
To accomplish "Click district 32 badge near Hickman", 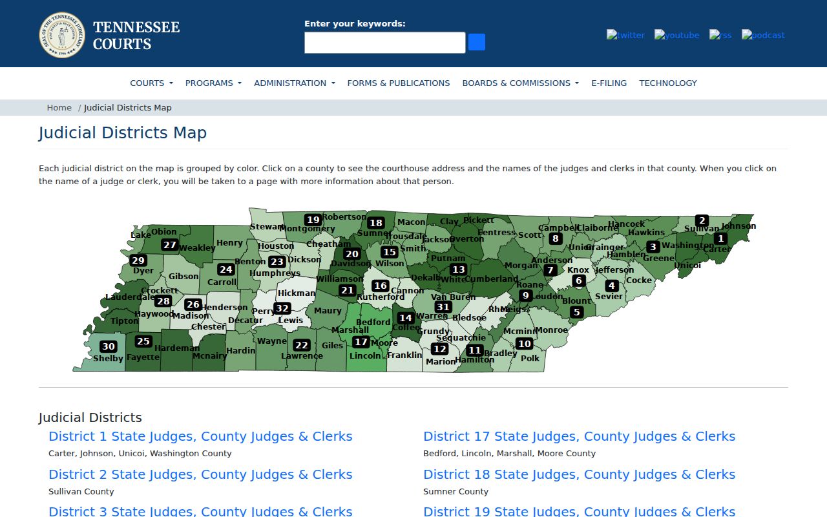I will (x=282, y=308).
